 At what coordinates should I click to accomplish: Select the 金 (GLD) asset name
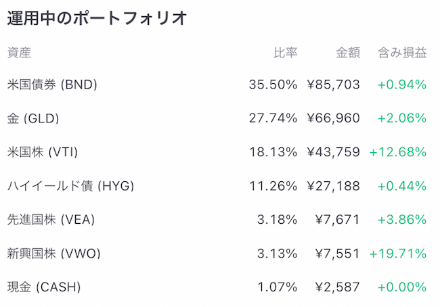click(33, 118)
